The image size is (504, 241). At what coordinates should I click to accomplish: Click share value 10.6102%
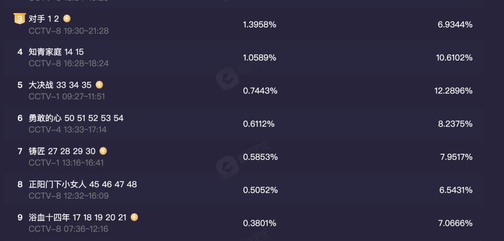point(454,58)
